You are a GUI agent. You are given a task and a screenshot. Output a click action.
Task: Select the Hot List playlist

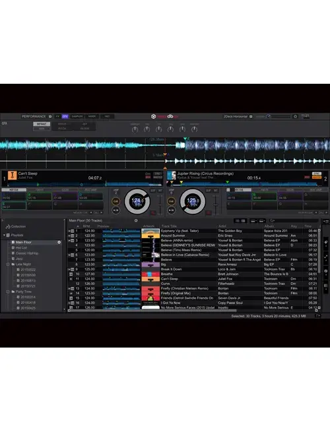[21, 248]
